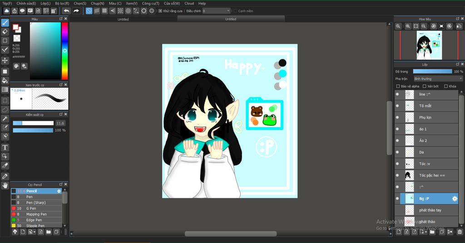This screenshot has height=243, width=465.
Task: Click the canvas horizontal scrollbar
Action: click(231, 233)
